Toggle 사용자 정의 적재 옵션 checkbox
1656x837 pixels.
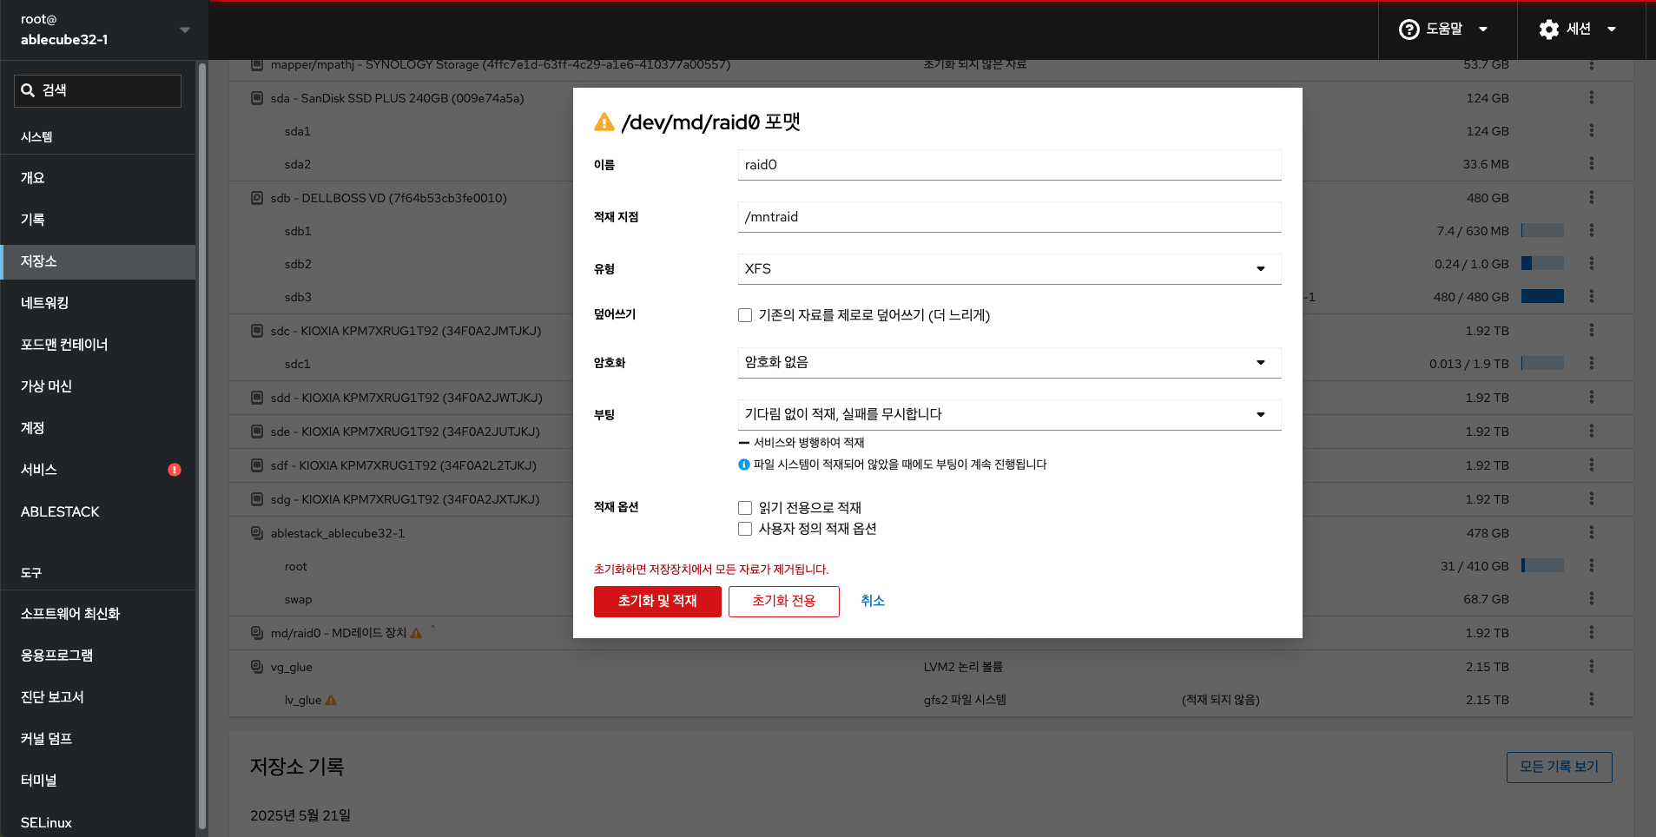pyautogui.click(x=745, y=529)
